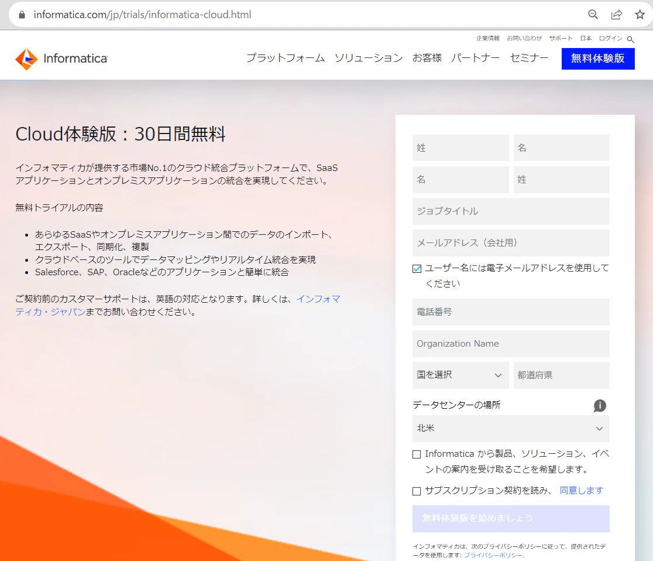Click the data center info icon
The width and height of the screenshot is (653, 561).
tap(600, 405)
